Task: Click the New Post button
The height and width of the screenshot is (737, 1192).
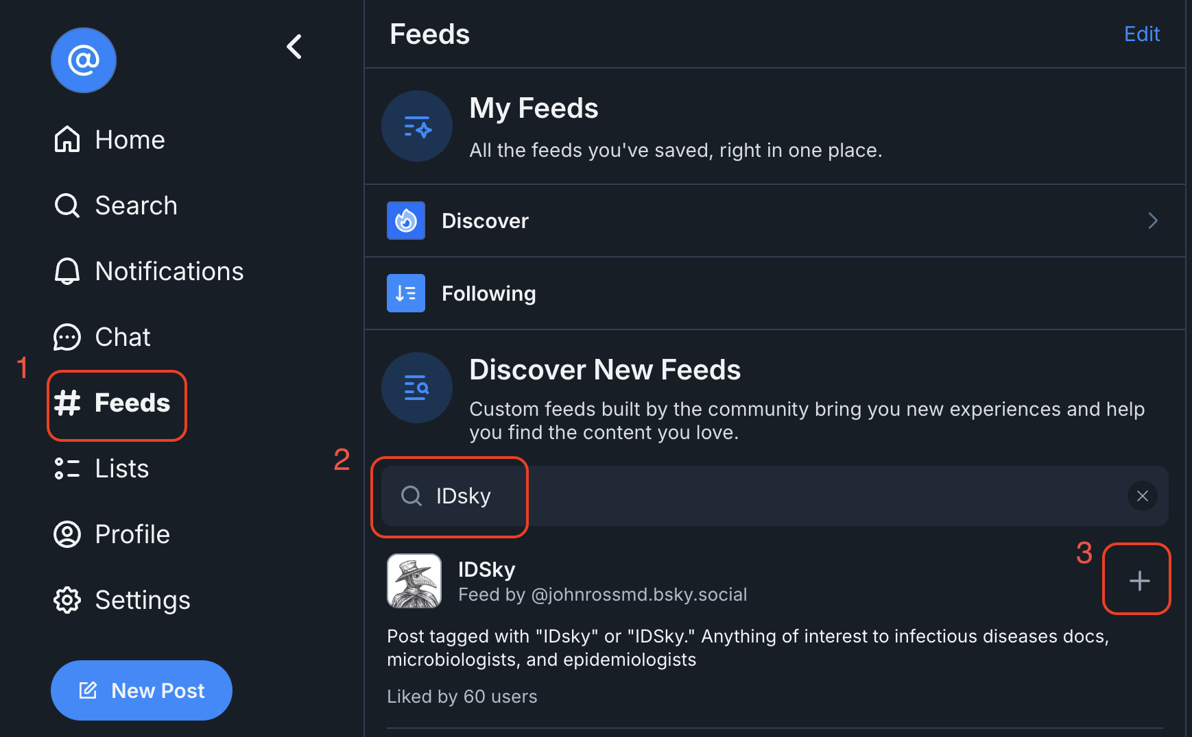Action: pyautogui.click(x=141, y=690)
